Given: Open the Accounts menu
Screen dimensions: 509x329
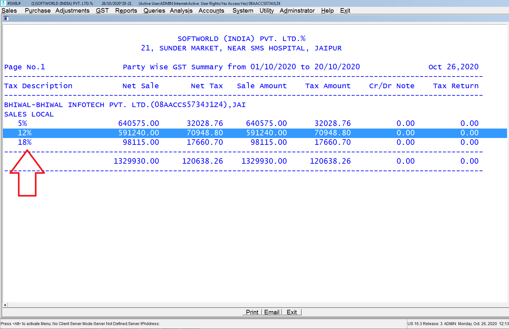Looking at the screenshot, I should point(211,10).
